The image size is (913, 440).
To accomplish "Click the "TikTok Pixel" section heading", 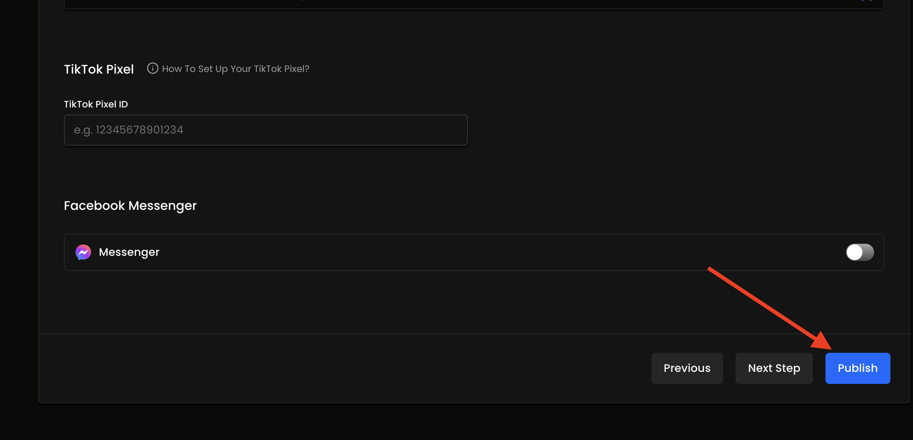I will coord(99,69).
